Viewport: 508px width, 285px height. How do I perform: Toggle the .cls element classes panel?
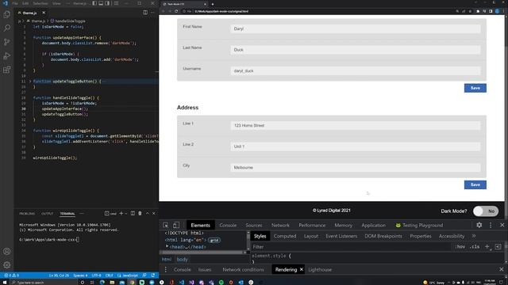[475, 247]
